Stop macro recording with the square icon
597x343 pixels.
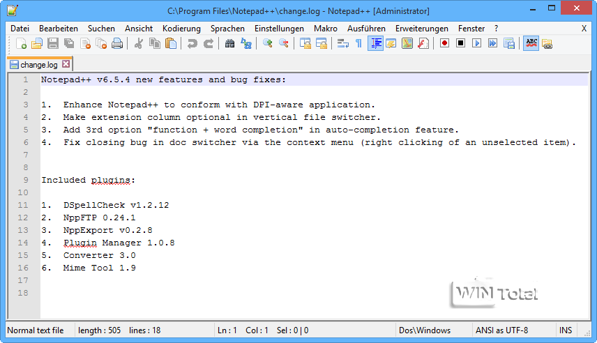461,43
